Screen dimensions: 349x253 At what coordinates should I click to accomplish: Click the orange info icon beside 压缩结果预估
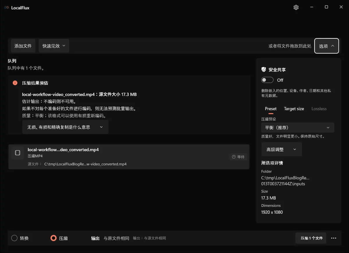(15, 83)
